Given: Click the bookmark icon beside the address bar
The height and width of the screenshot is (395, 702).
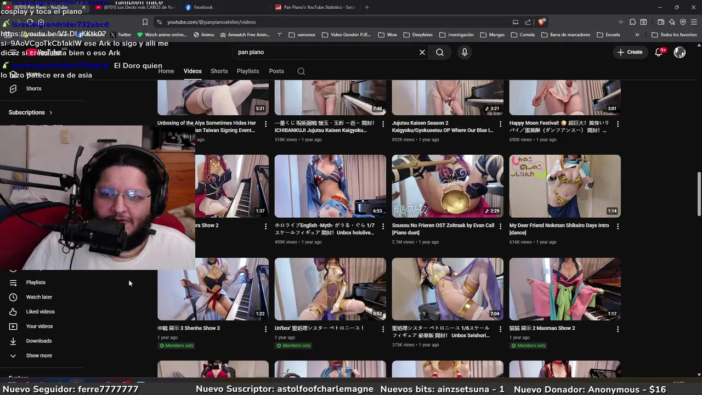Looking at the screenshot, I should pyautogui.click(x=145, y=22).
